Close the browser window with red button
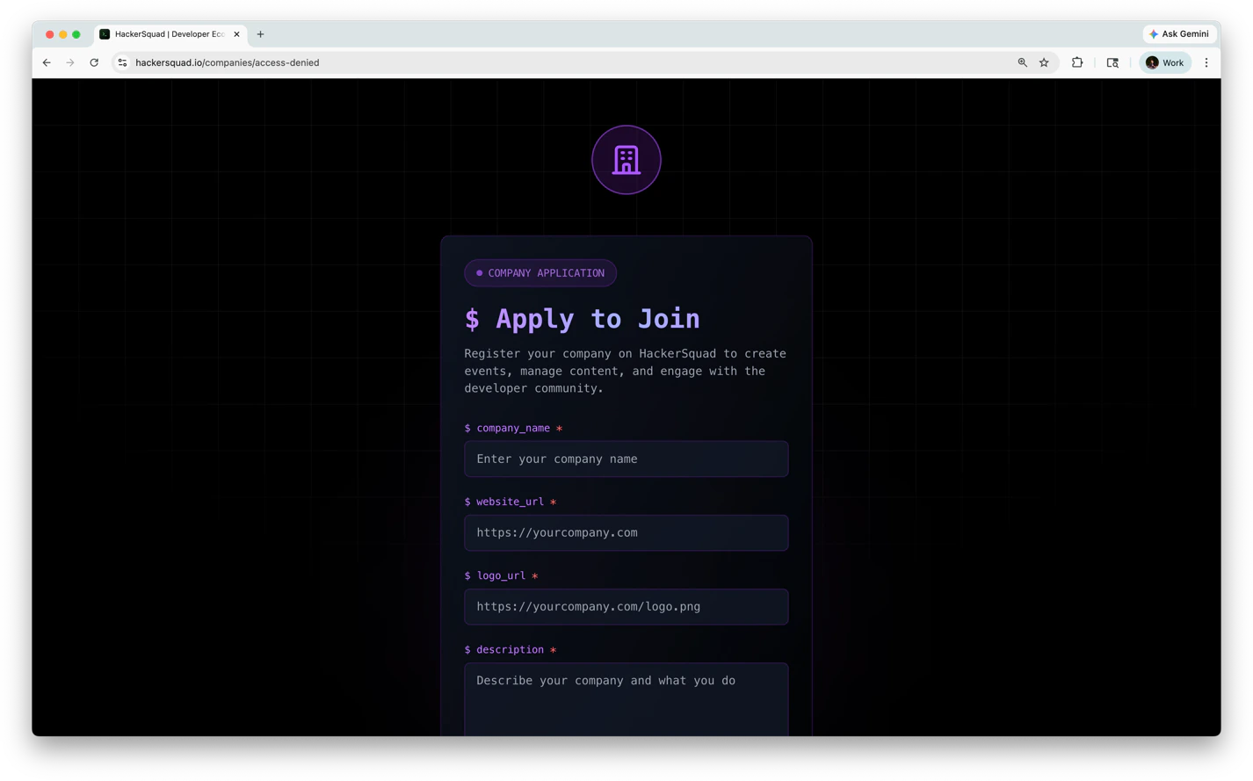Image resolution: width=1253 pixels, height=781 pixels. 50,34
